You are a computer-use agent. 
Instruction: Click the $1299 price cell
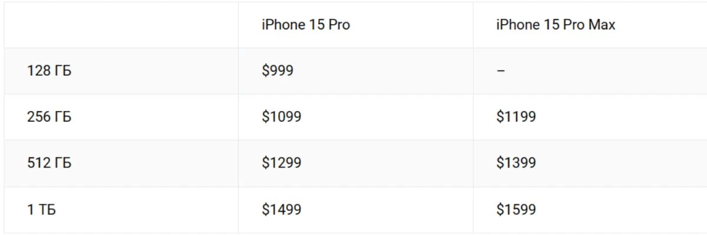pos(282,163)
